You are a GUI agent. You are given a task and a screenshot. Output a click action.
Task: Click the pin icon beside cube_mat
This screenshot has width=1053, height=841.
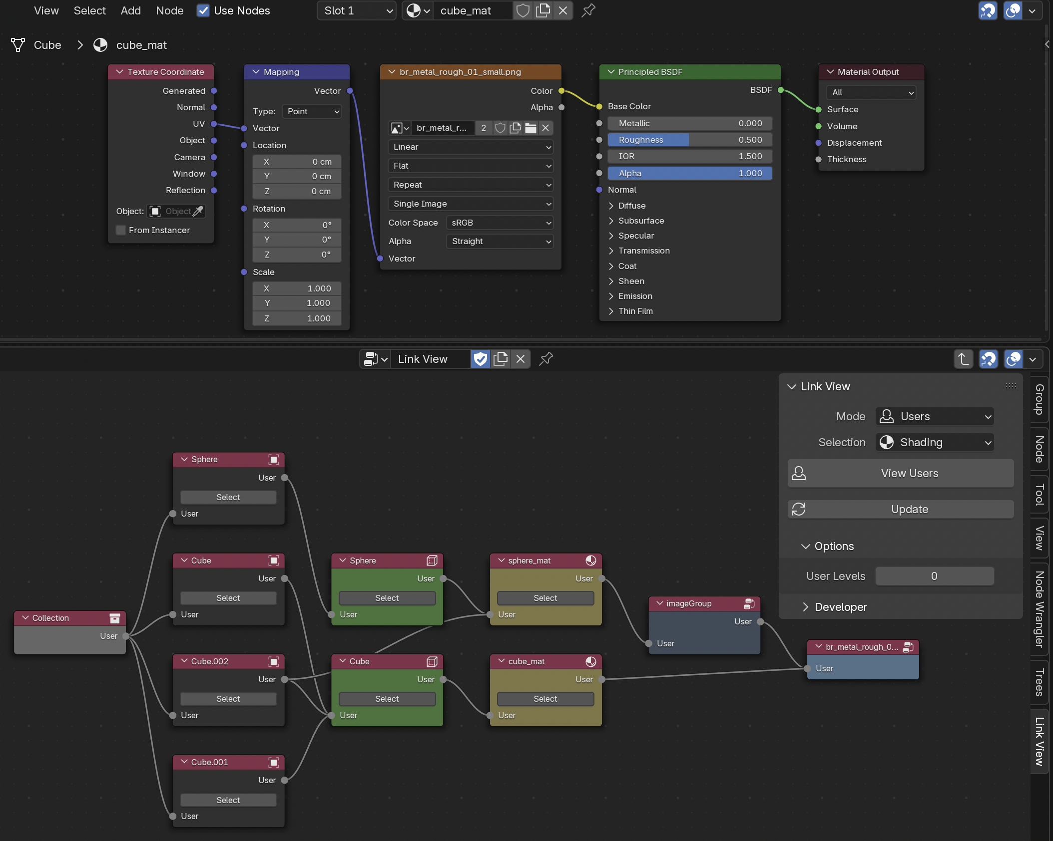coord(588,10)
